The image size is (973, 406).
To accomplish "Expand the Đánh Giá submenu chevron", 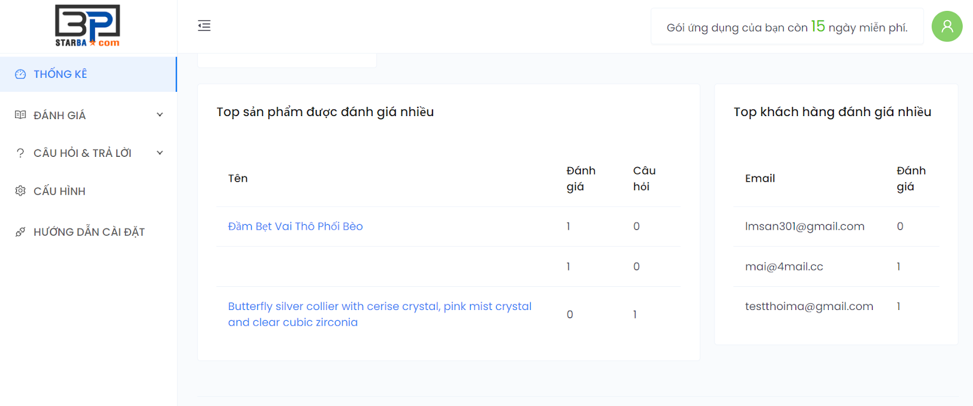I will (x=160, y=115).
